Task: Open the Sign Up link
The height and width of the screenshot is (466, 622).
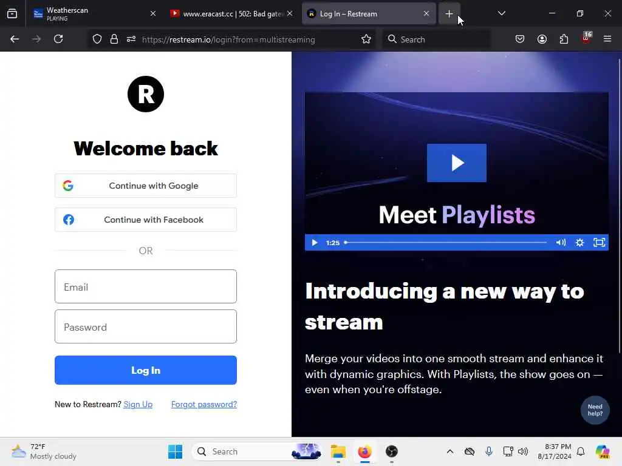Action: [138, 404]
